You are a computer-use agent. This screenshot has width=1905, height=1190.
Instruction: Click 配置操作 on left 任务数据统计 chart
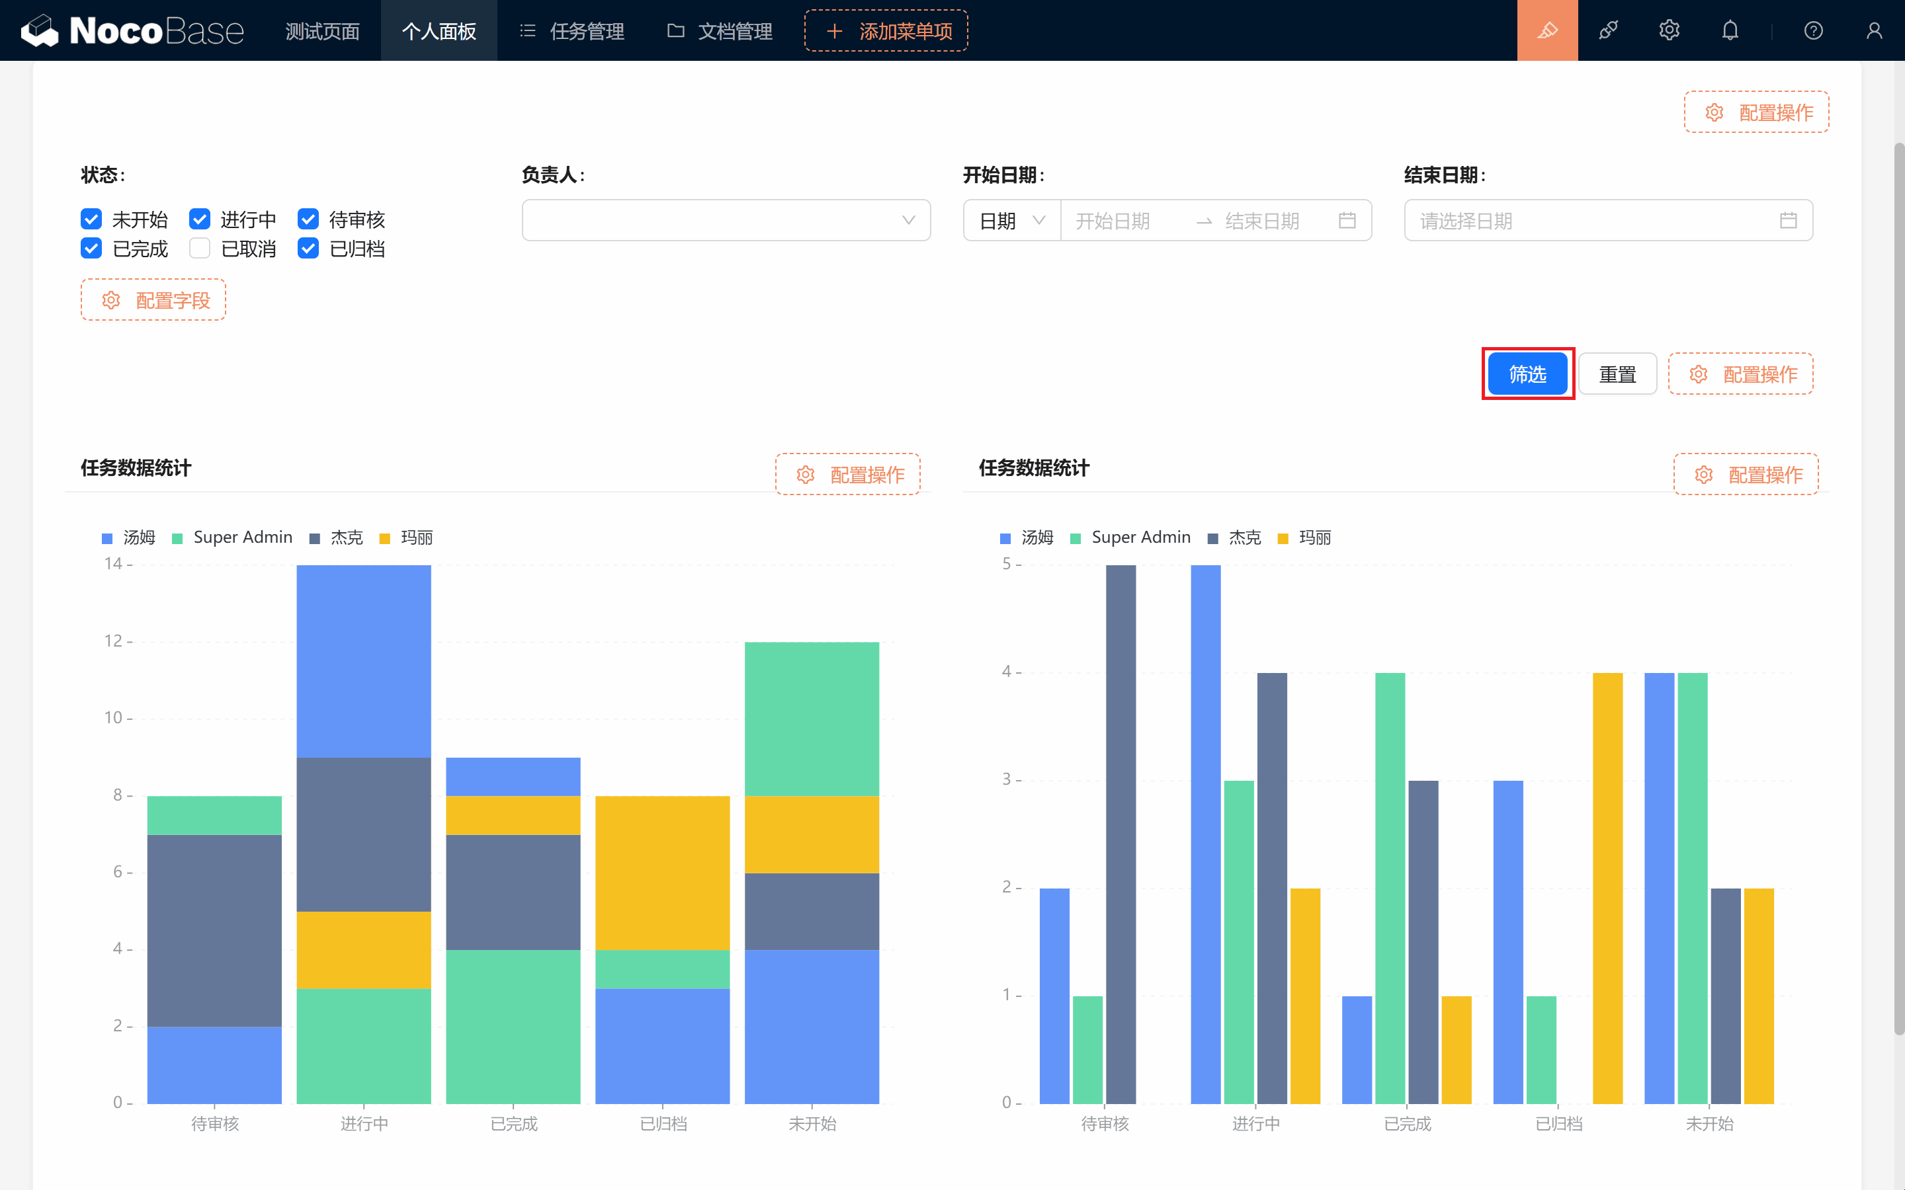[848, 475]
